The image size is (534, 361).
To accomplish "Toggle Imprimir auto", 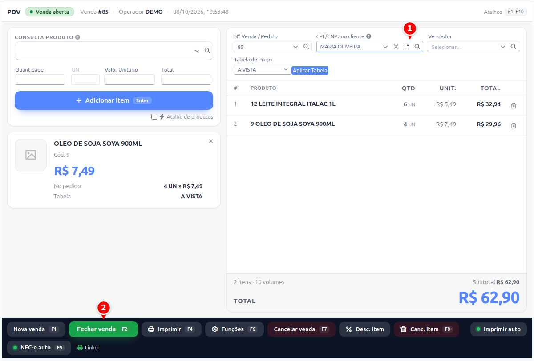I will (x=498, y=329).
